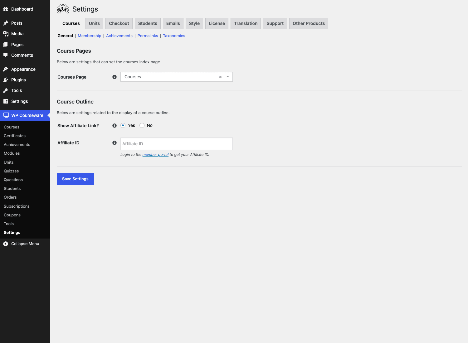This screenshot has width=468, height=343.
Task: Open the Media menu label
Action: pyautogui.click(x=17, y=34)
